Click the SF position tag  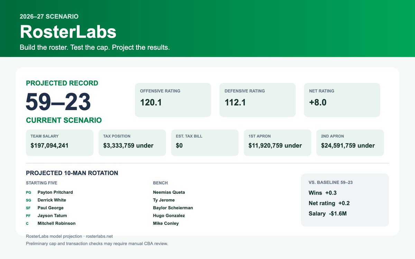click(x=28, y=208)
